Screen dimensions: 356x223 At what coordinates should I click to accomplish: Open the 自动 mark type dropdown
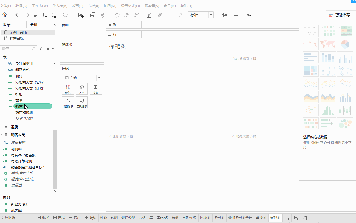(x=82, y=78)
